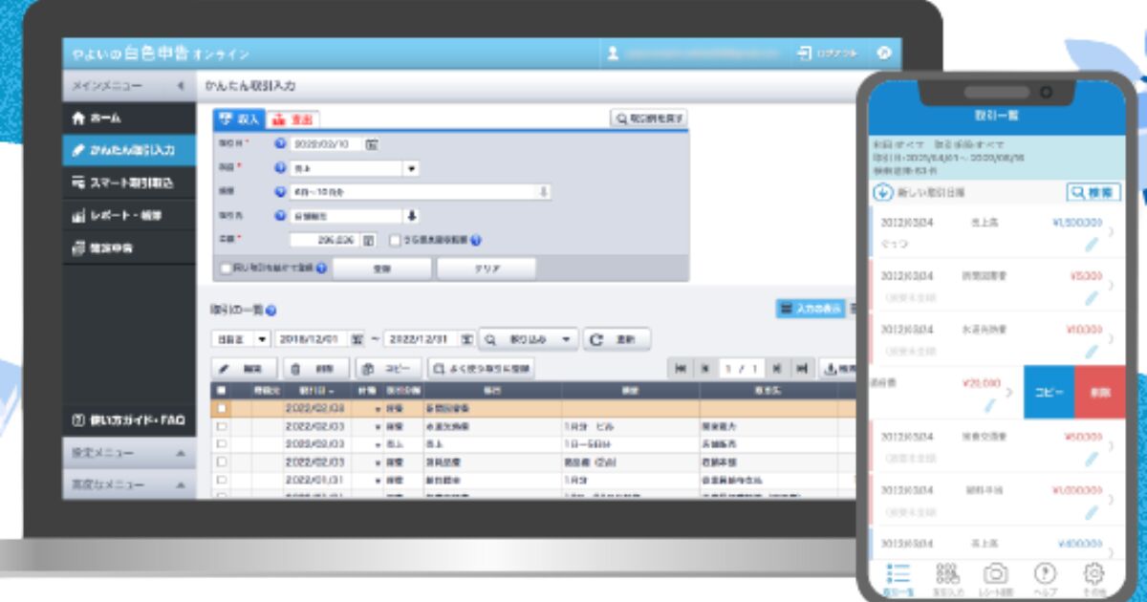Tap the blue Copy button on the phone
This screenshot has width=1147, height=602.
[1049, 393]
